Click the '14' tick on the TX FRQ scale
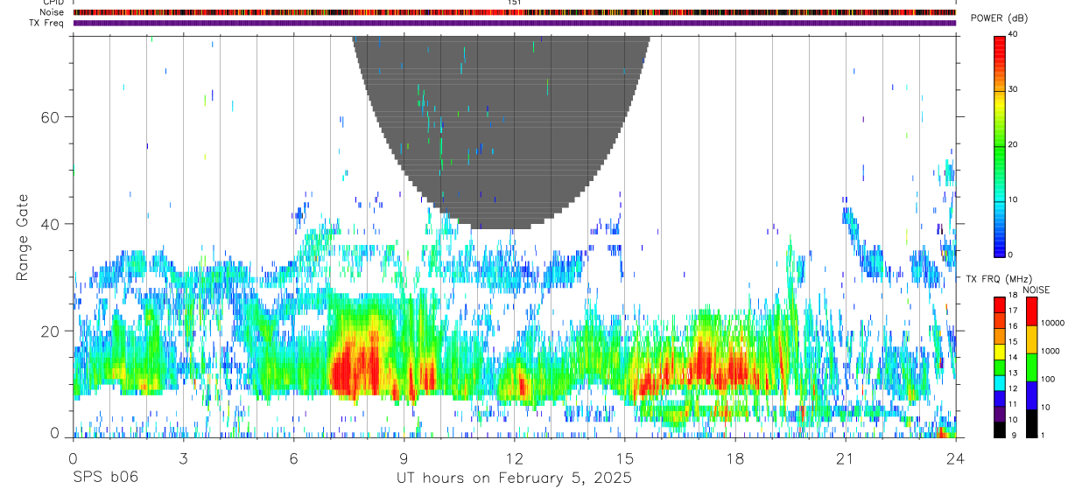Screen dimensions: 1075x496 pos(1014,358)
